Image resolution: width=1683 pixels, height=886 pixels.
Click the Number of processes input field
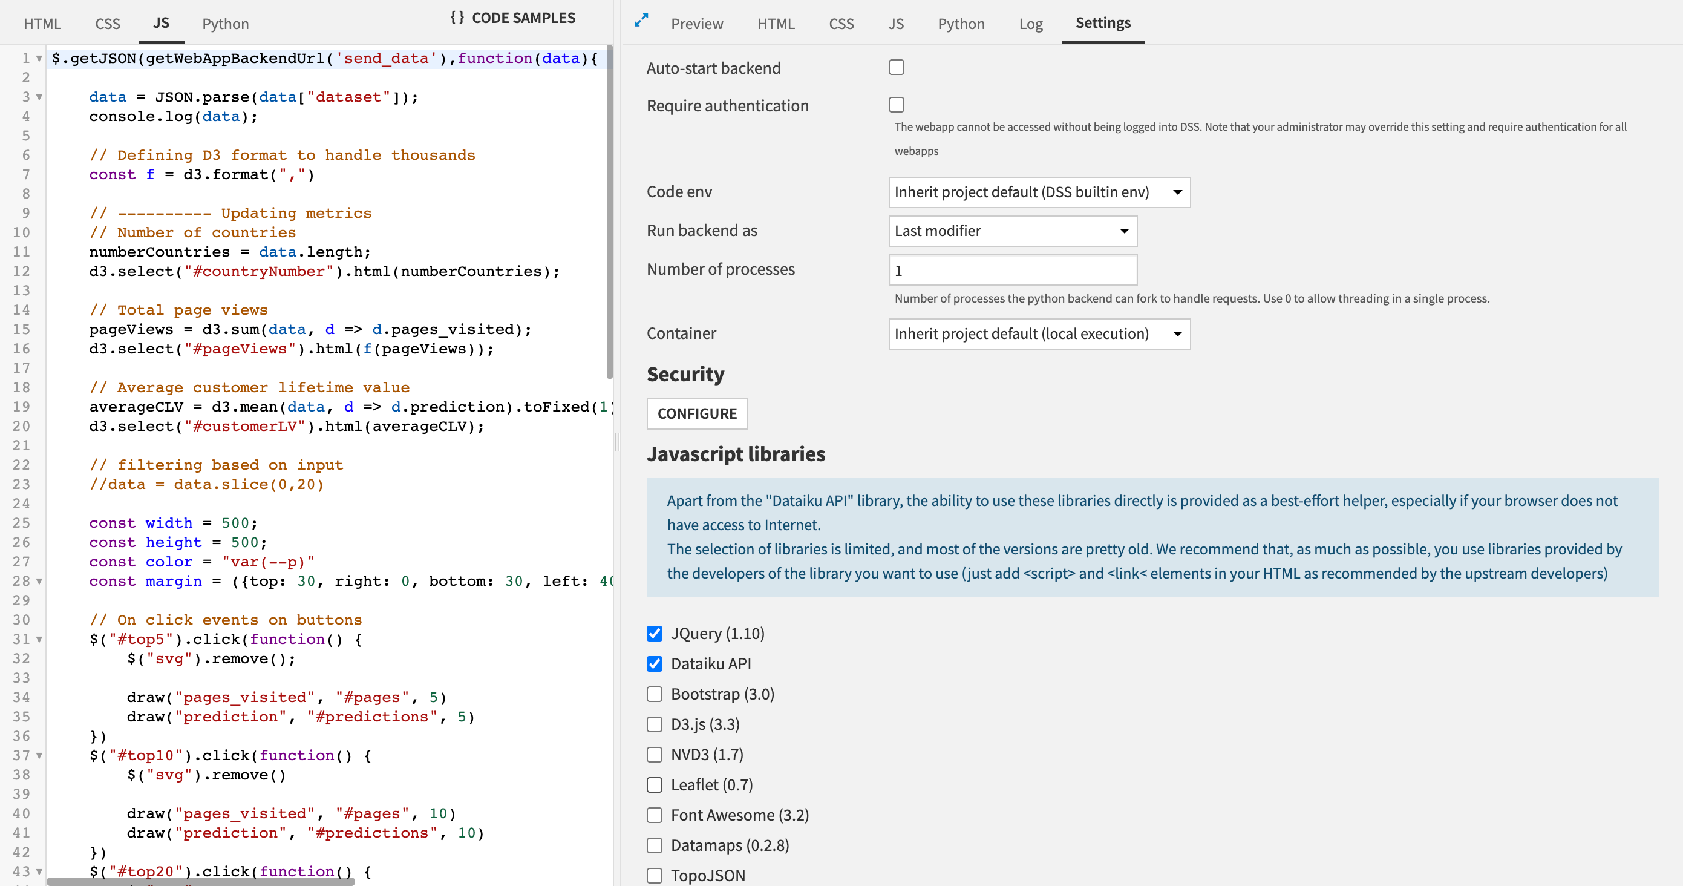[1012, 269]
